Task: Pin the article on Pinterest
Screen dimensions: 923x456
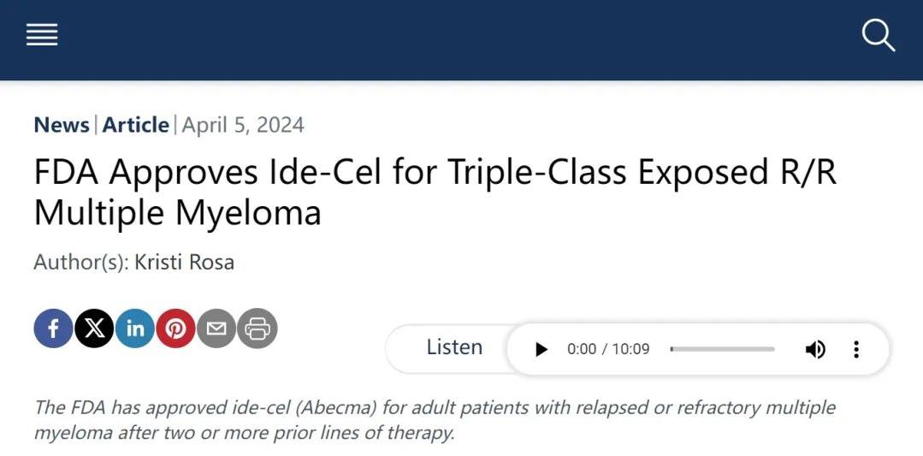Action: tap(175, 329)
